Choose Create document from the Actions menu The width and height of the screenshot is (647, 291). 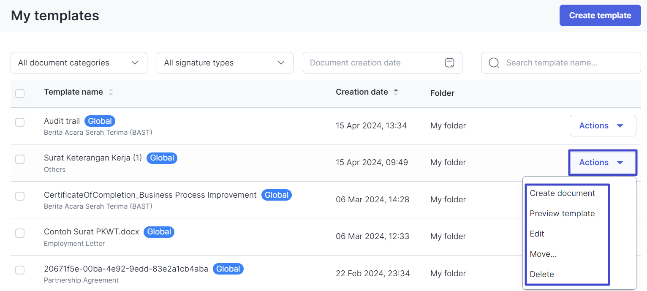tap(562, 193)
